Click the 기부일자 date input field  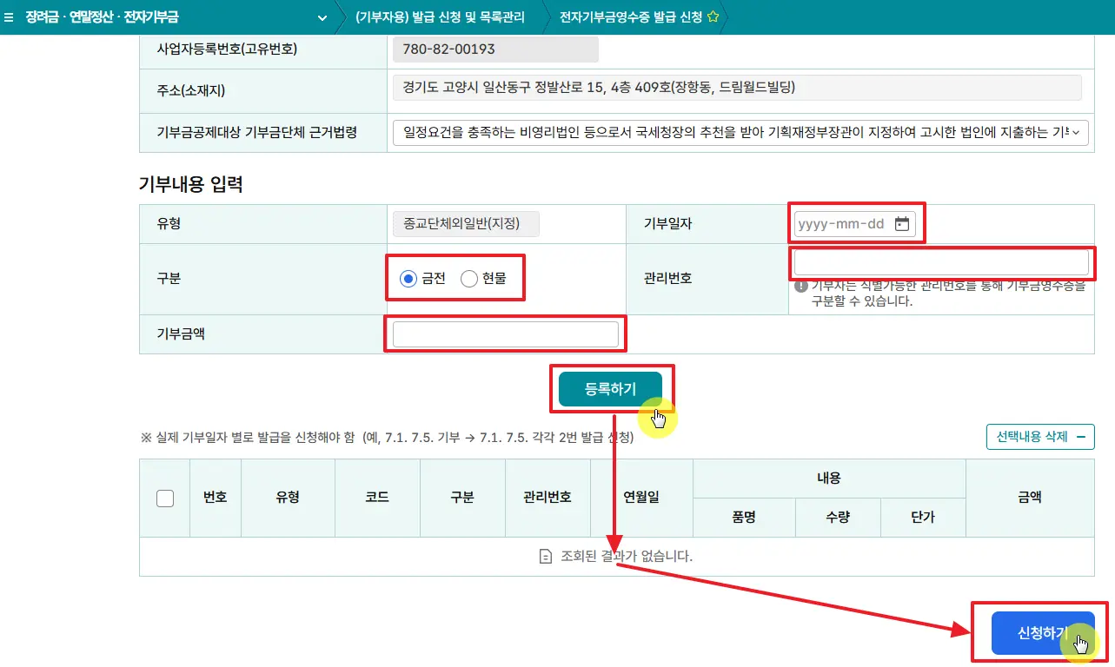(841, 224)
